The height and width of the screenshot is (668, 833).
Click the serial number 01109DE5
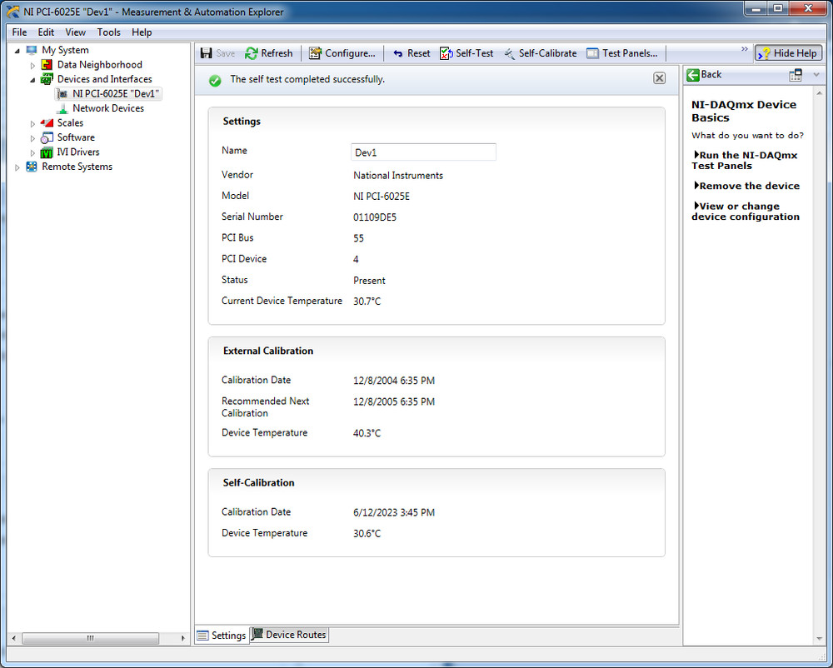375,217
